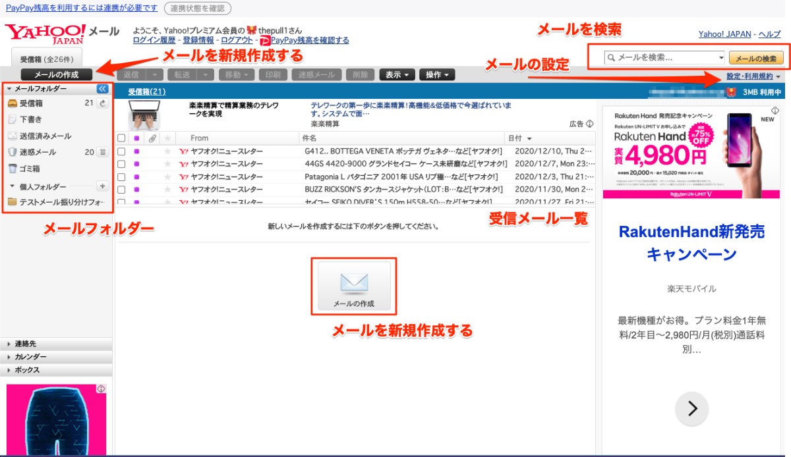Open the search options dropdown arrow

pos(721,58)
